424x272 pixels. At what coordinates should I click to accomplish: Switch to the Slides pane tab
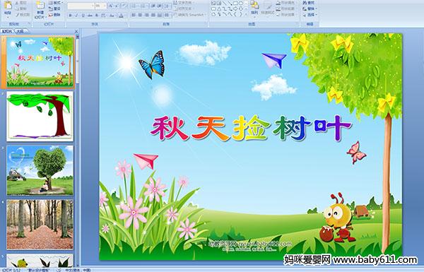tap(7, 31)
